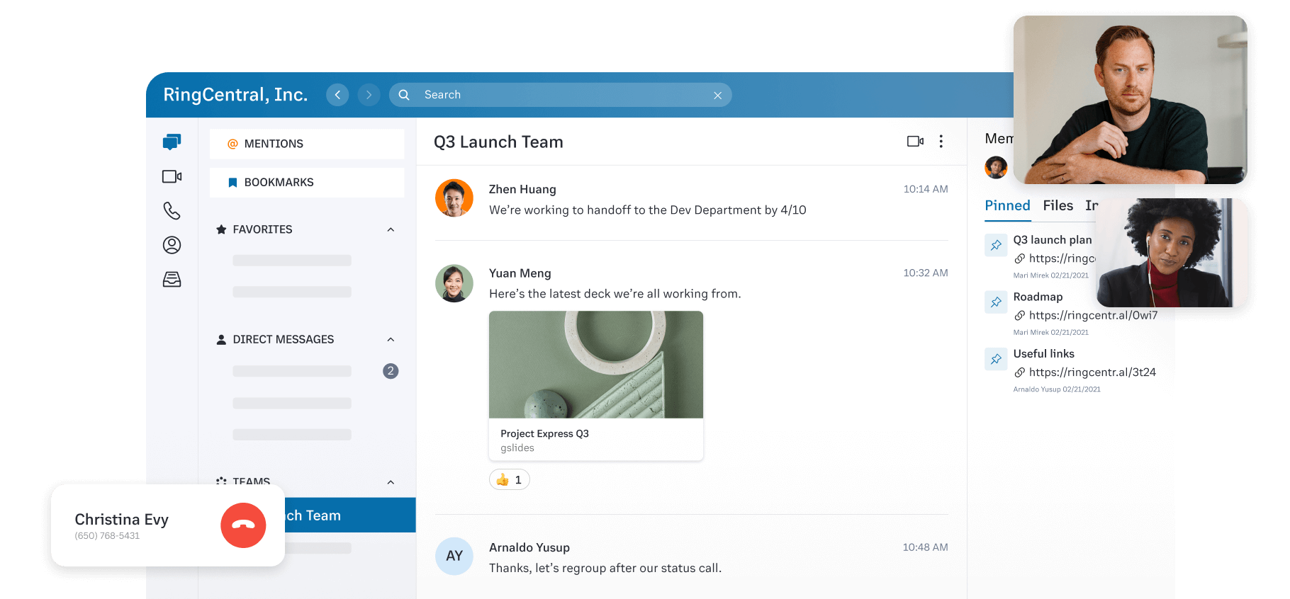
Task: Click the pin icon beside Useful links
Action: [x=996, y=359]
